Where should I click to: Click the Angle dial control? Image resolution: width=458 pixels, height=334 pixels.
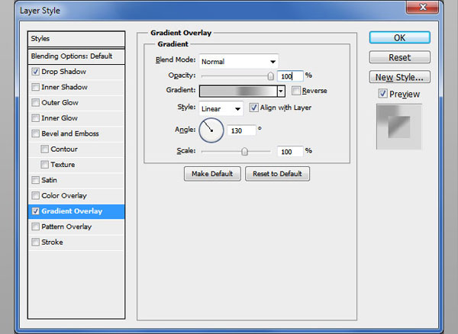pos(211,130)
